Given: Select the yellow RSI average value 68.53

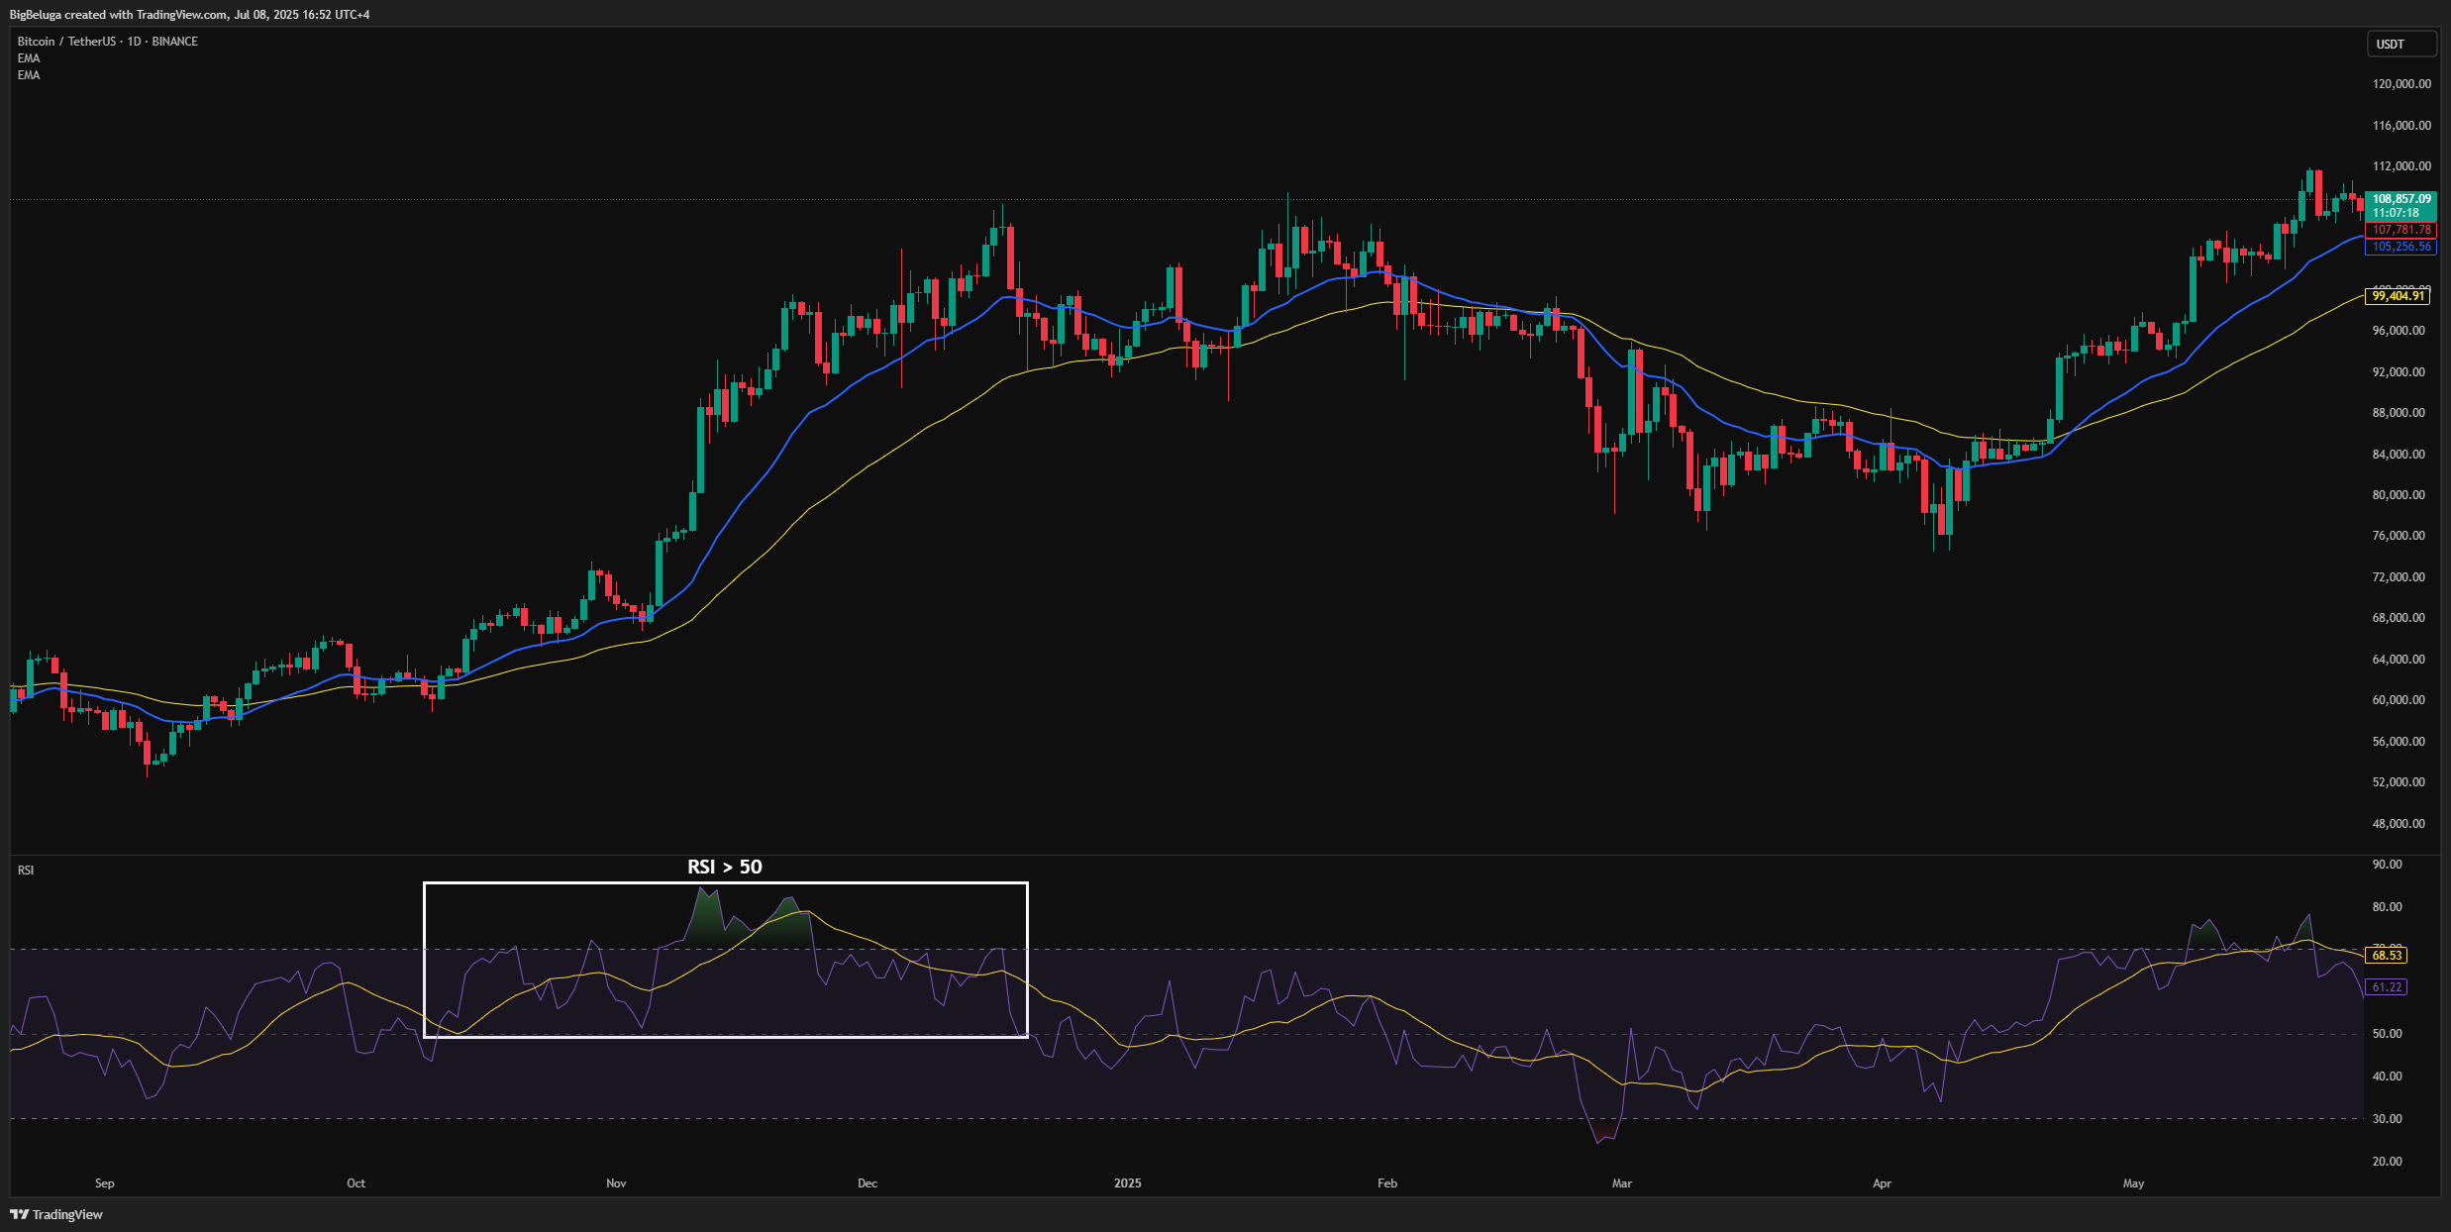Looking at the screenshot, I should coord(2387,956).
